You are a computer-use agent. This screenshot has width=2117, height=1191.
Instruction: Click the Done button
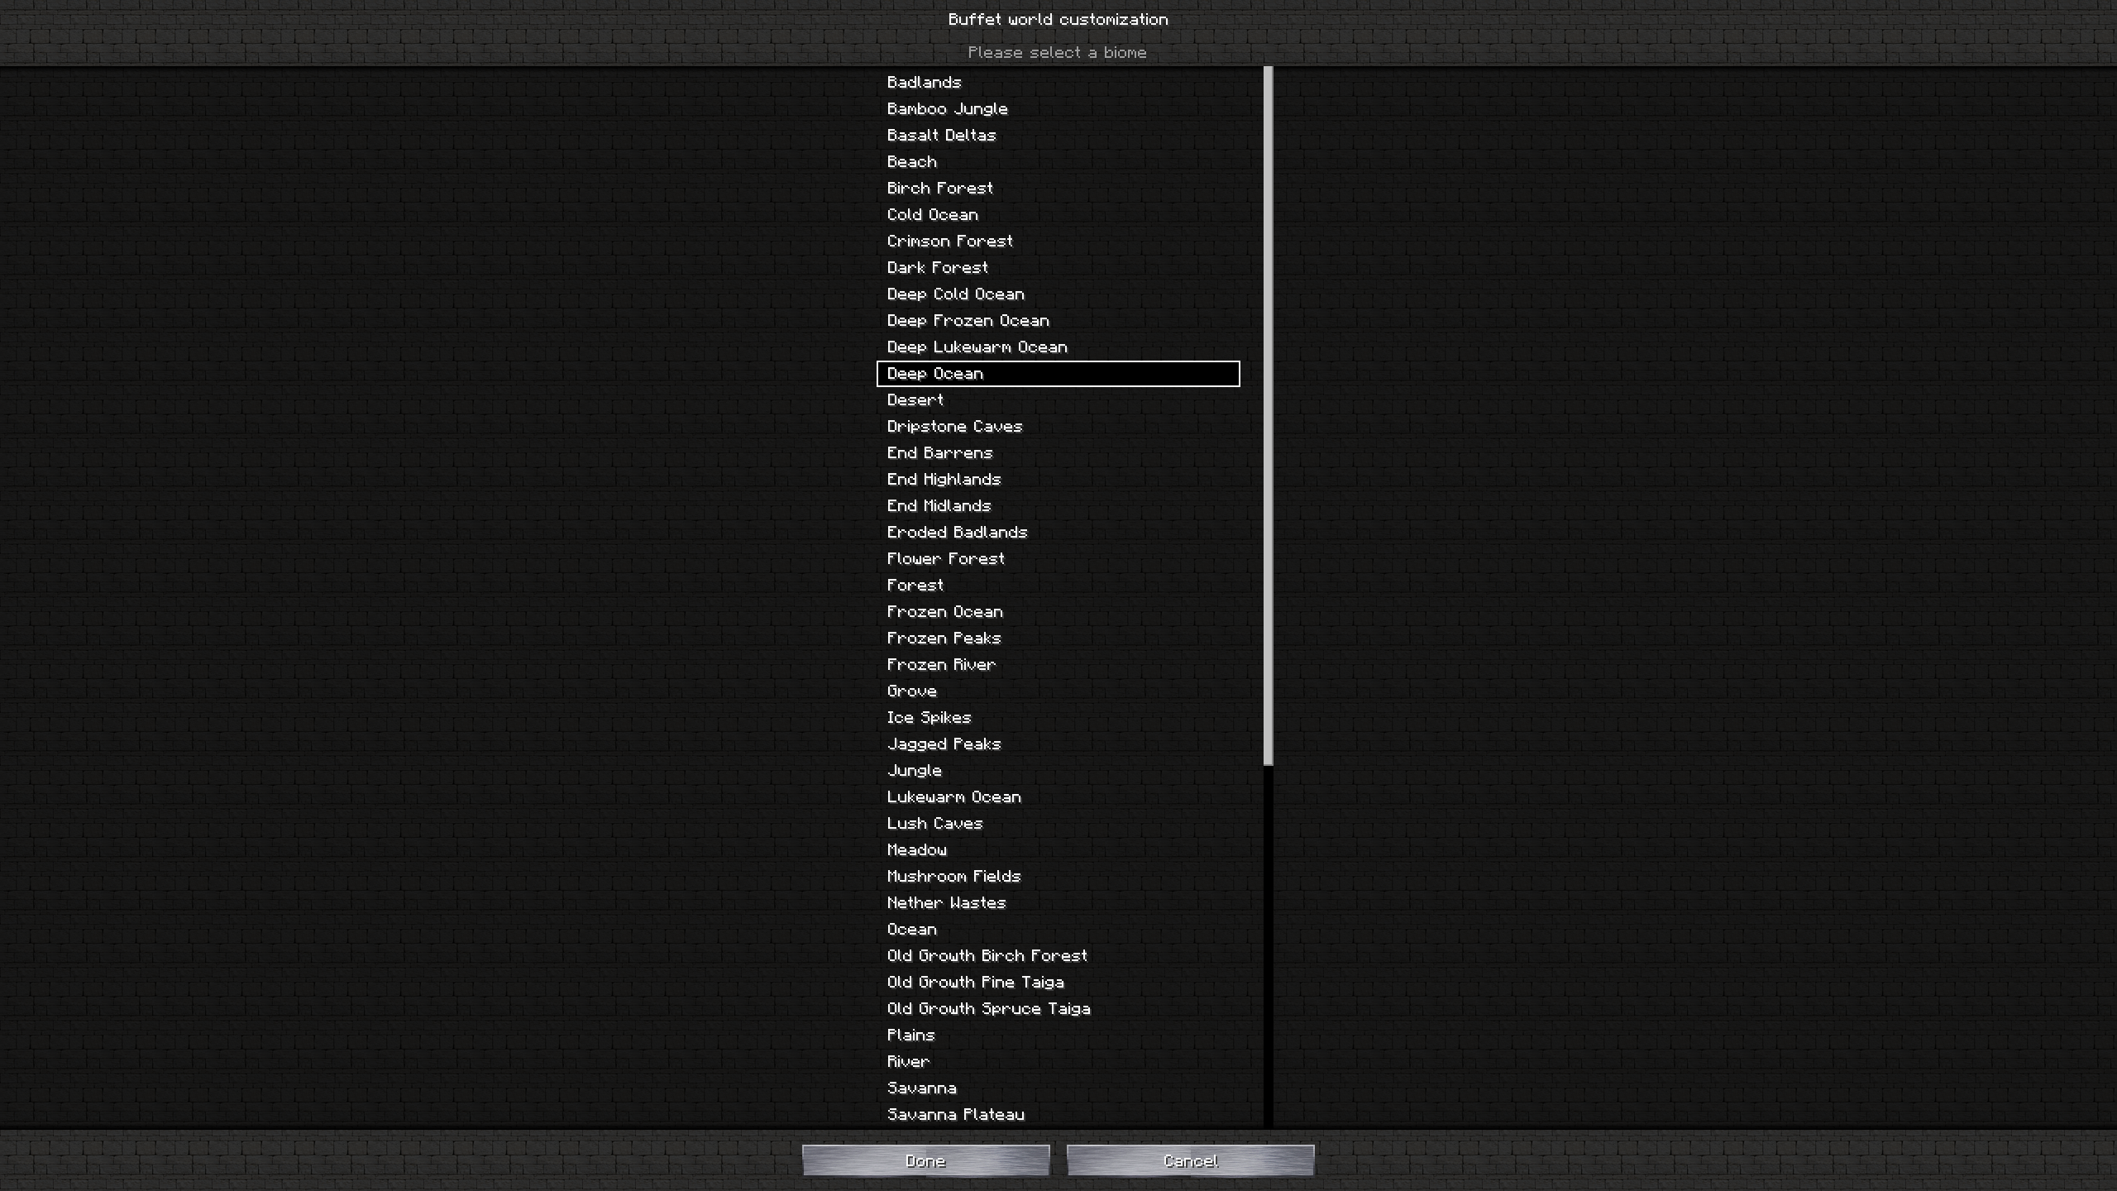[925, 1160]
